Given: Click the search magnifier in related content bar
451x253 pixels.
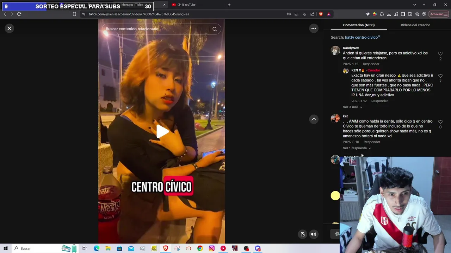Looking at the screenshot, I should pyautogui.click(x=215, y=29).
